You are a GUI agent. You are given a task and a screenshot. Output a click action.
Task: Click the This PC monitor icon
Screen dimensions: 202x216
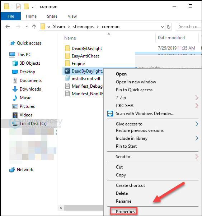(x=12, y=55)
